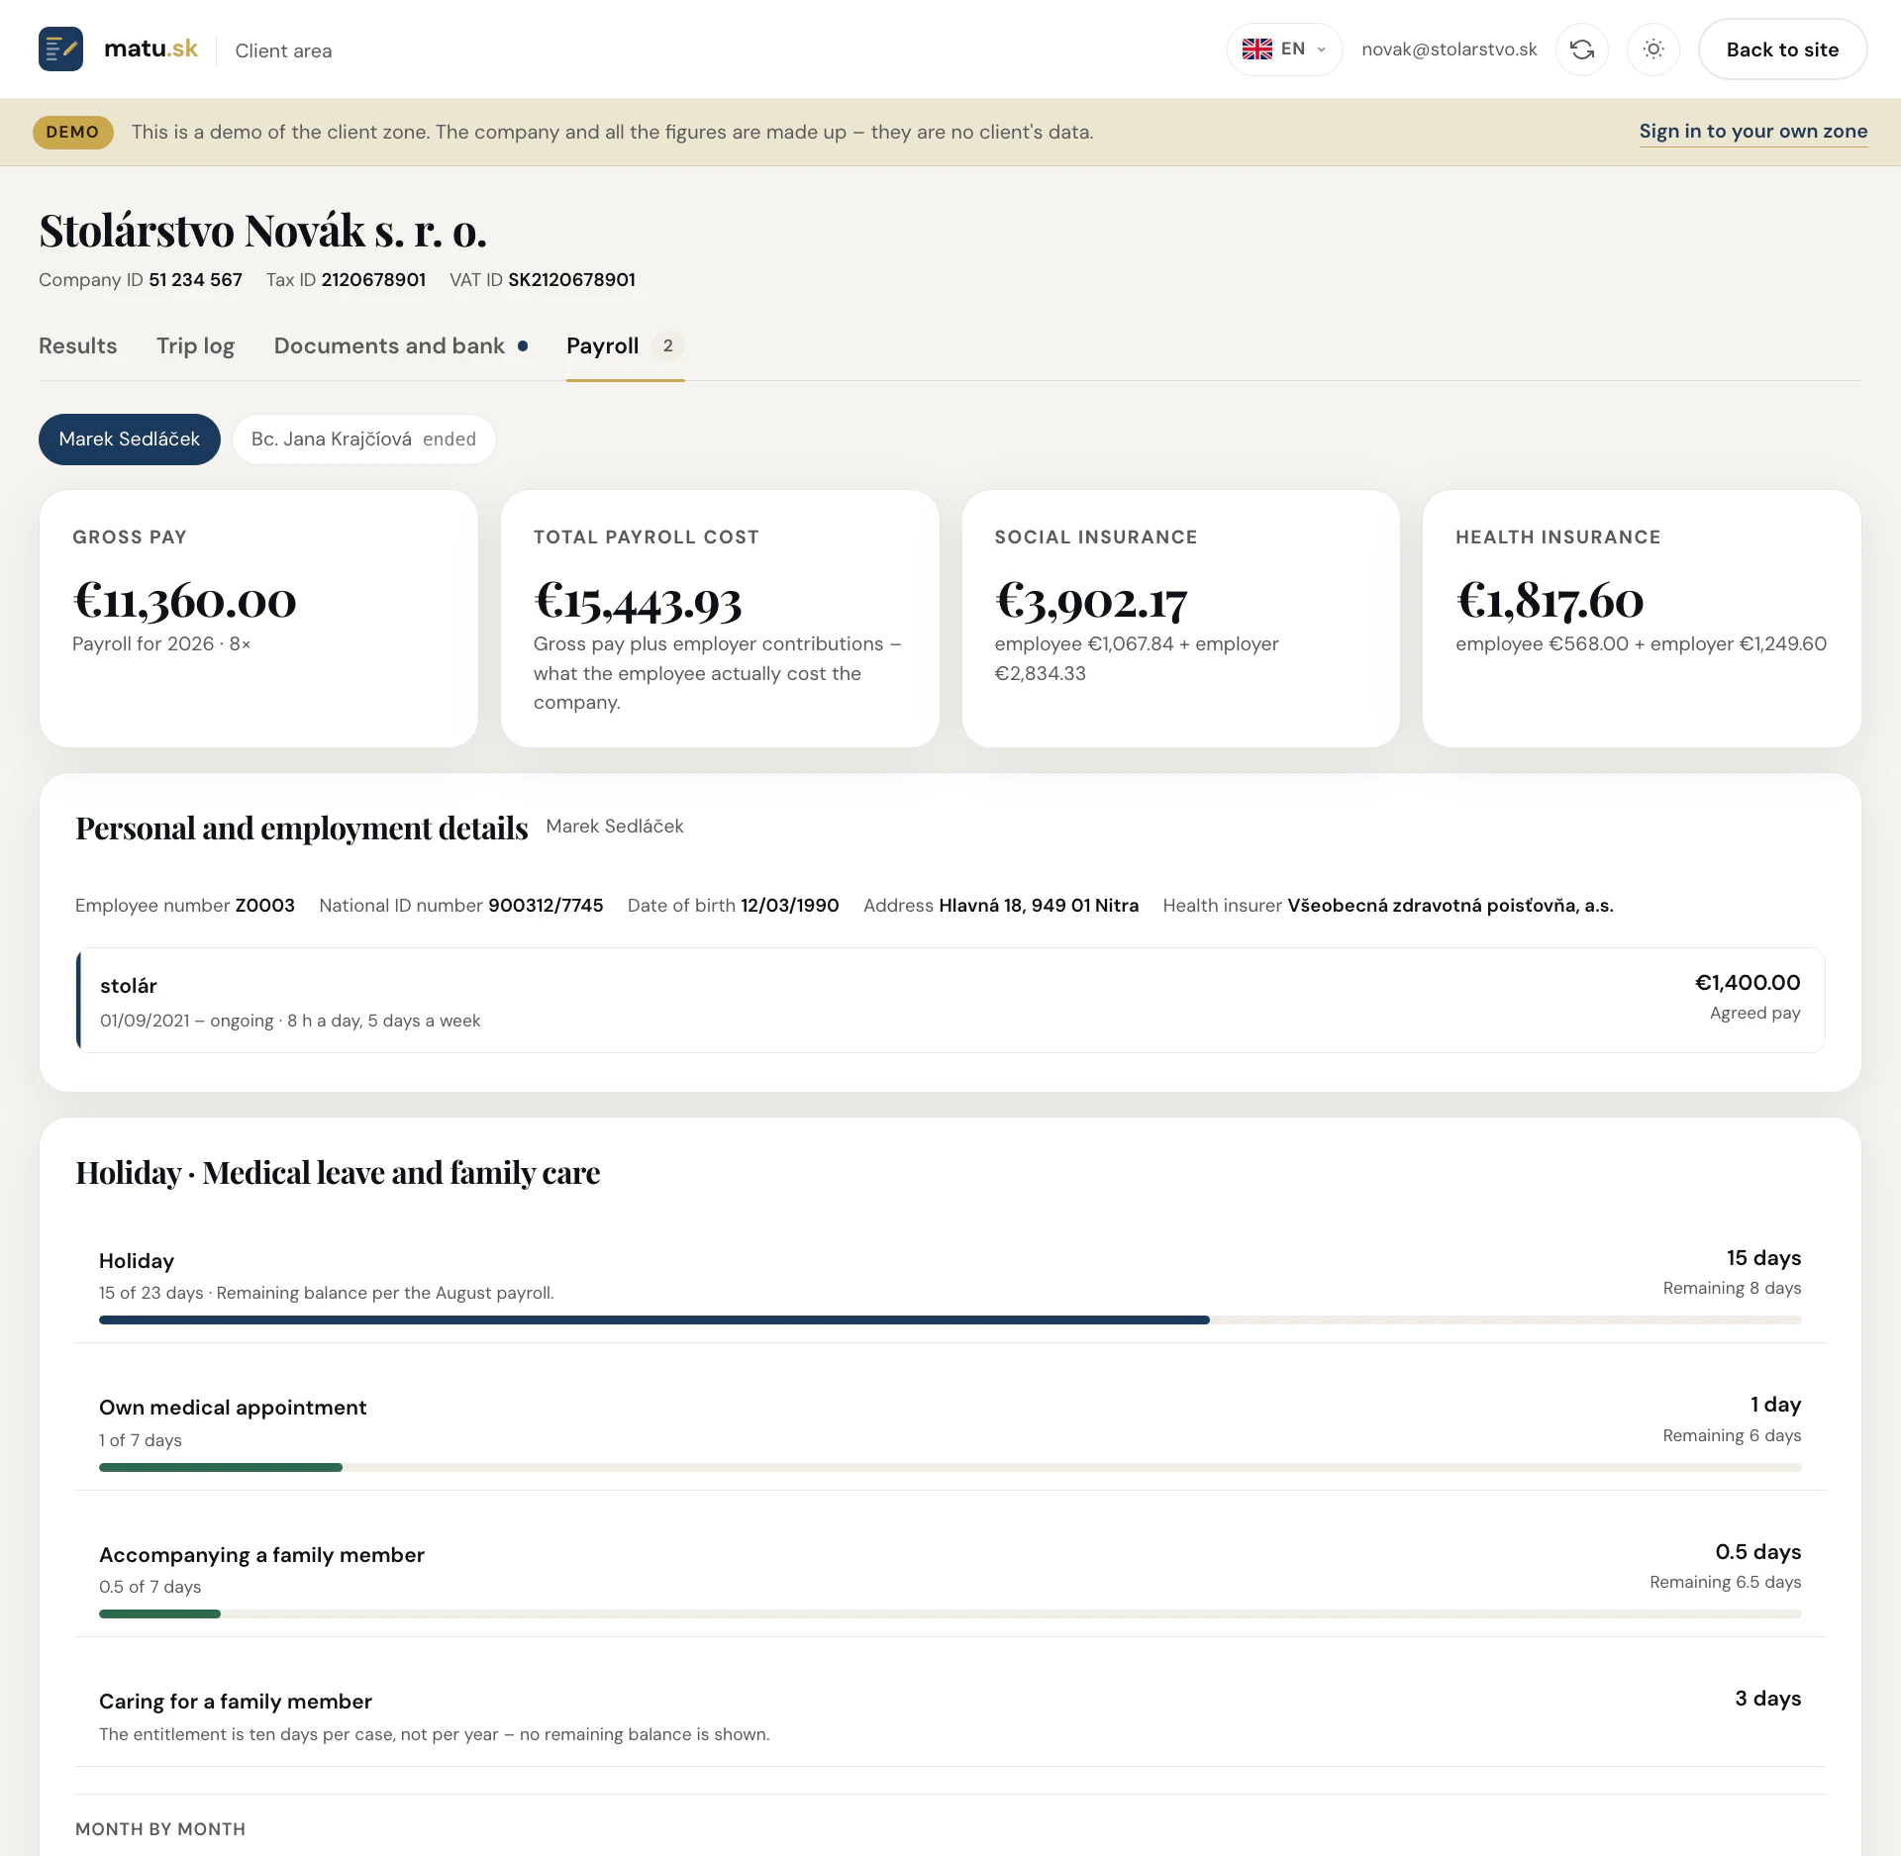1901x1856 pixels.
Task: Click the matu.sk notepad logo icon
Action: pos(60,49)
